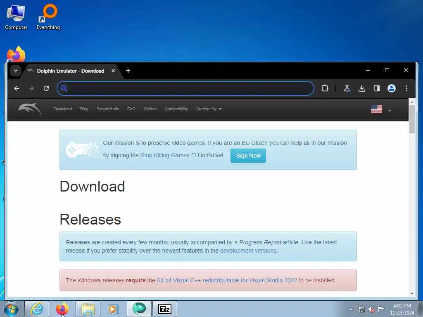423x317 pixels.
Task: Reload the Dolphin download page
Action: click(46, 88)
